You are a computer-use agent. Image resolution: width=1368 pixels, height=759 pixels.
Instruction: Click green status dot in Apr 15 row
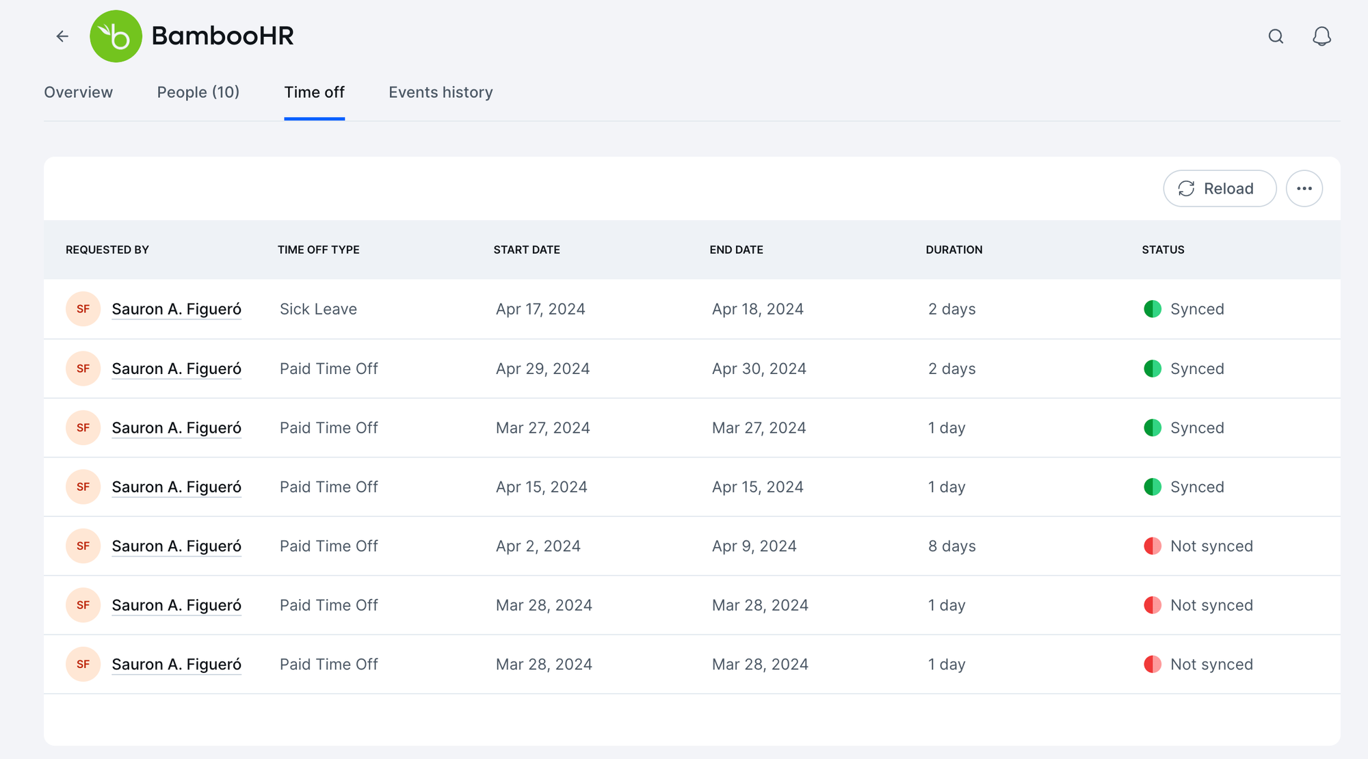click(1153, 487)
